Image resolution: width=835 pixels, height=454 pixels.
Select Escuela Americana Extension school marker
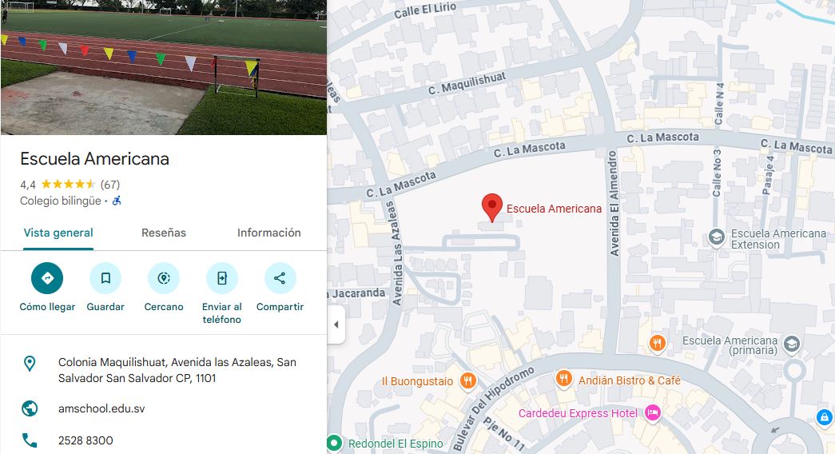717,237
